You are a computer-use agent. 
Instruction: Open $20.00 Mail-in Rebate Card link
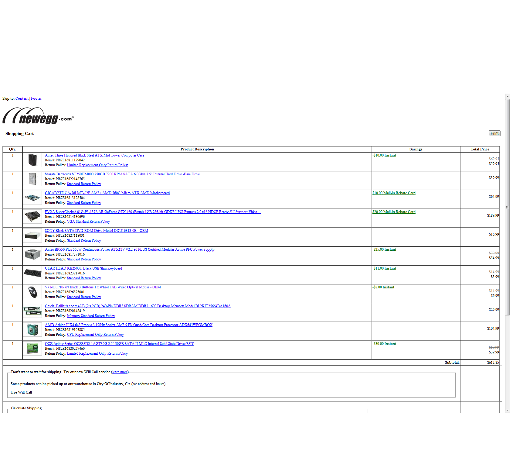(x=394, y=212)
